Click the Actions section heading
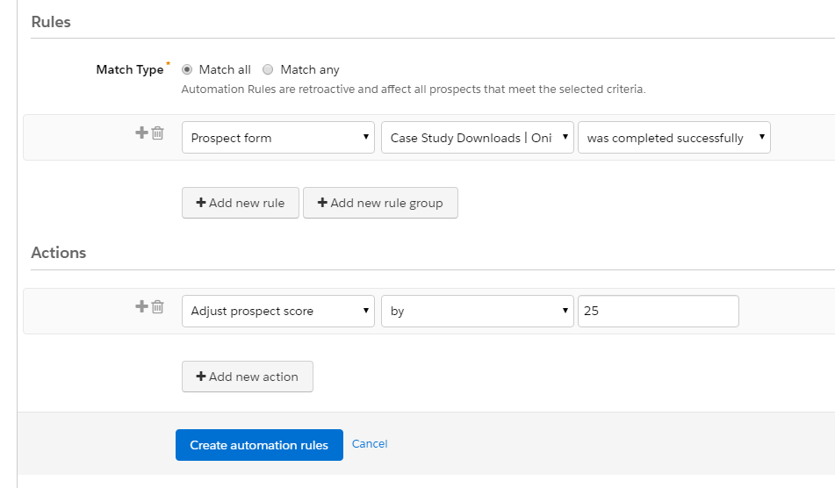This screenshot has height=488, width=835. click(x=59, y=252)
